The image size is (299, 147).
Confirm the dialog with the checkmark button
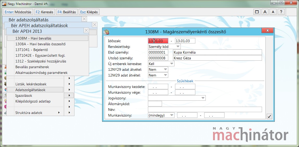269,116
